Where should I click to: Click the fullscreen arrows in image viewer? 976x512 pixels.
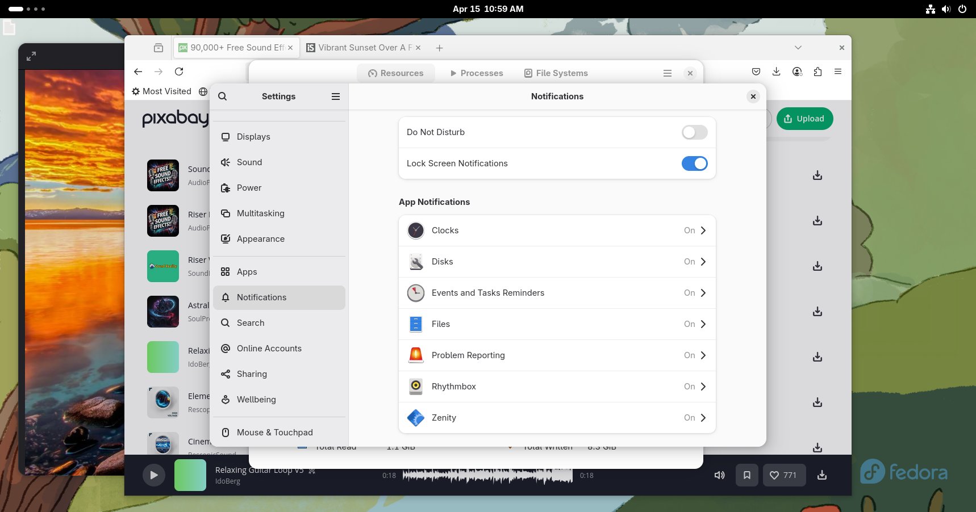(31, 56)
